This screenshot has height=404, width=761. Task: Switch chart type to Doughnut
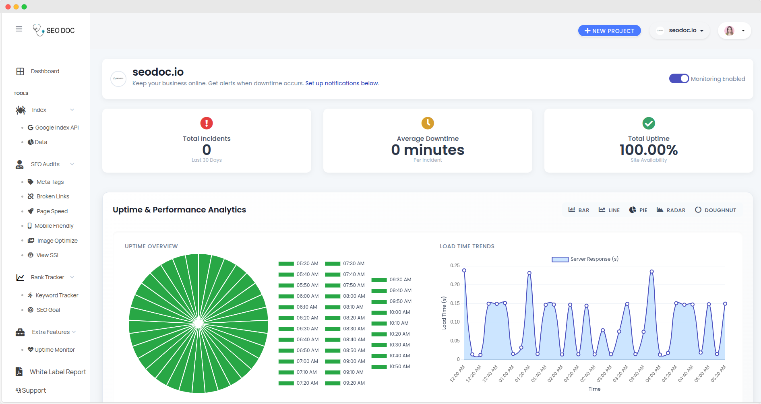point(716,210)
